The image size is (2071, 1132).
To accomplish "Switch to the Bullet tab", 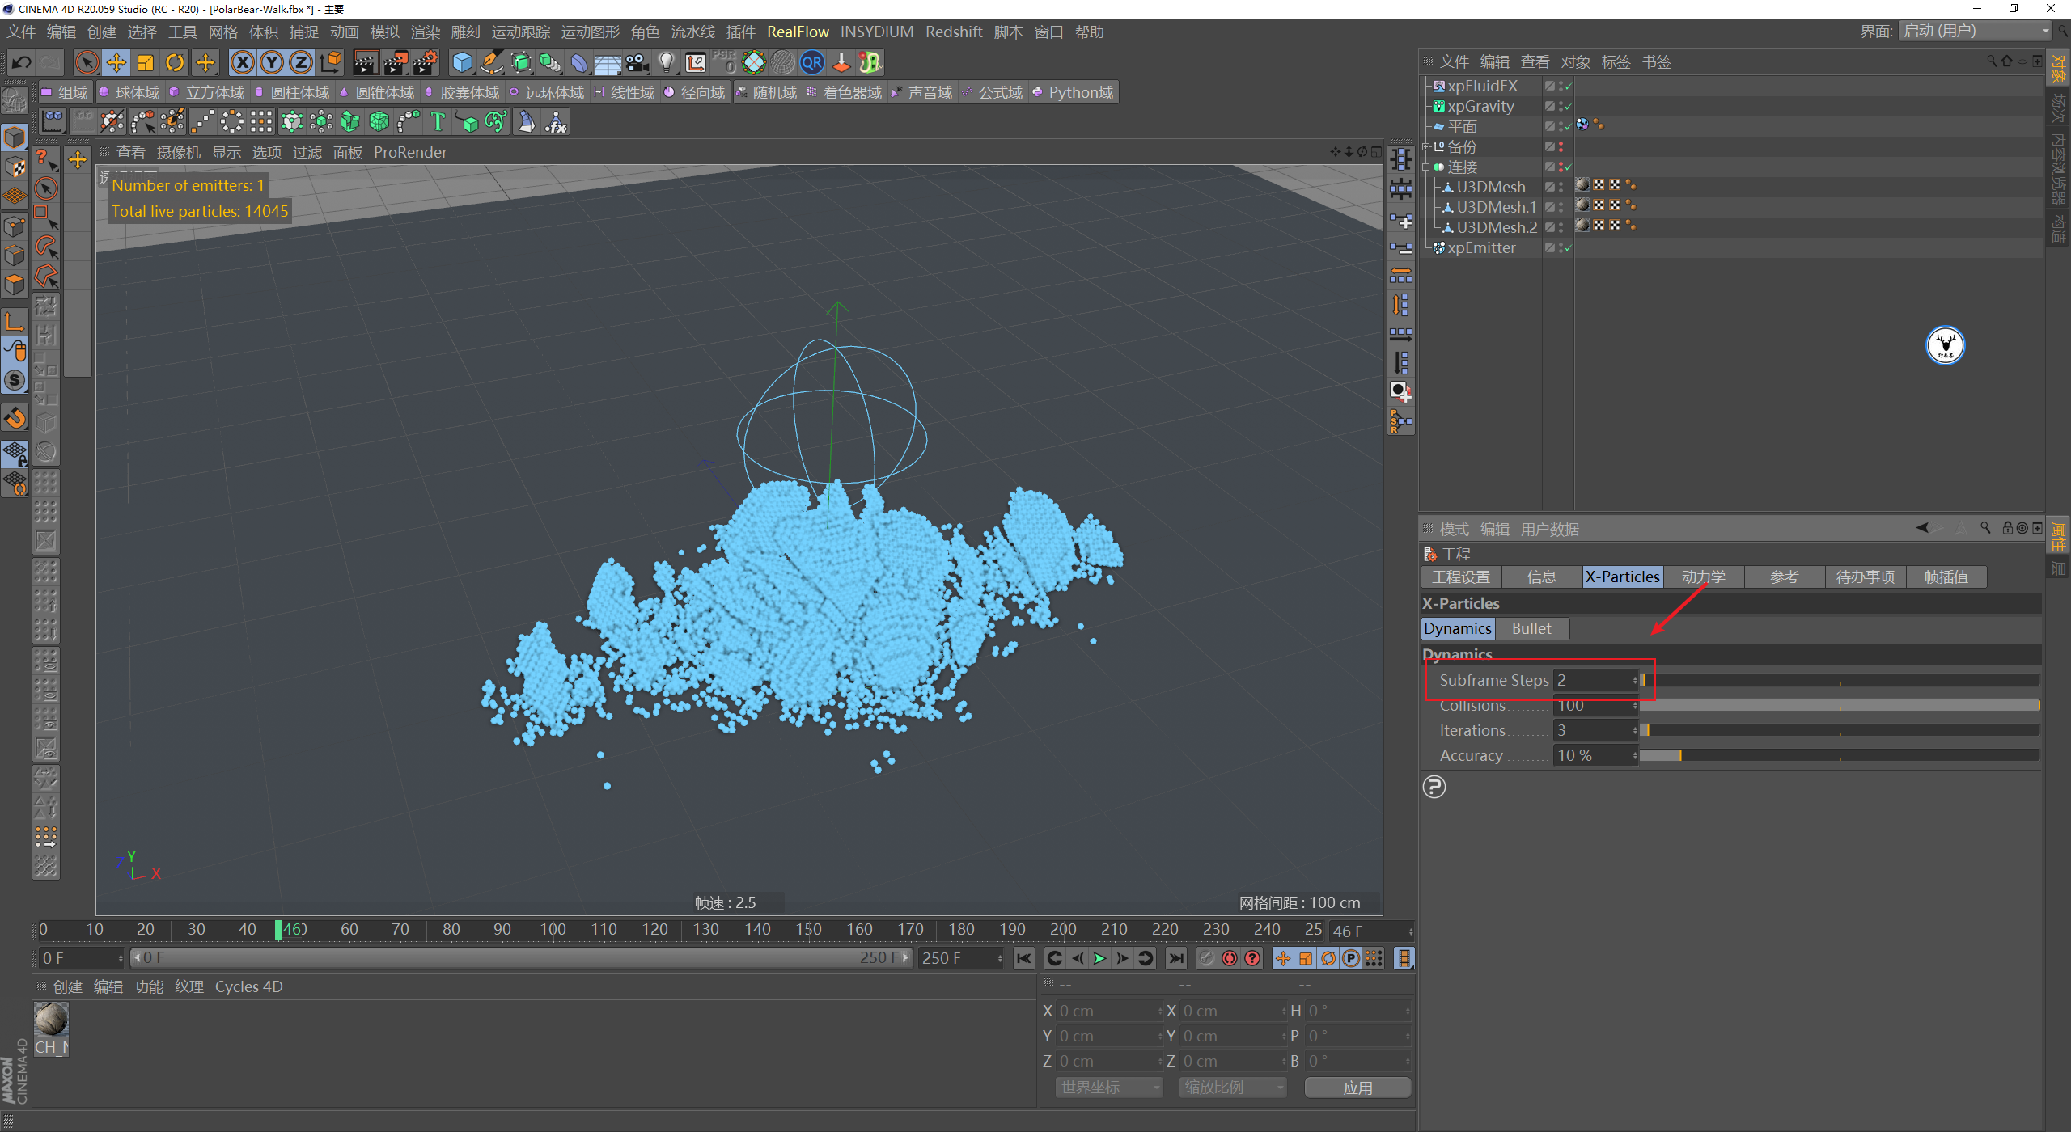I will (1531, 628).
